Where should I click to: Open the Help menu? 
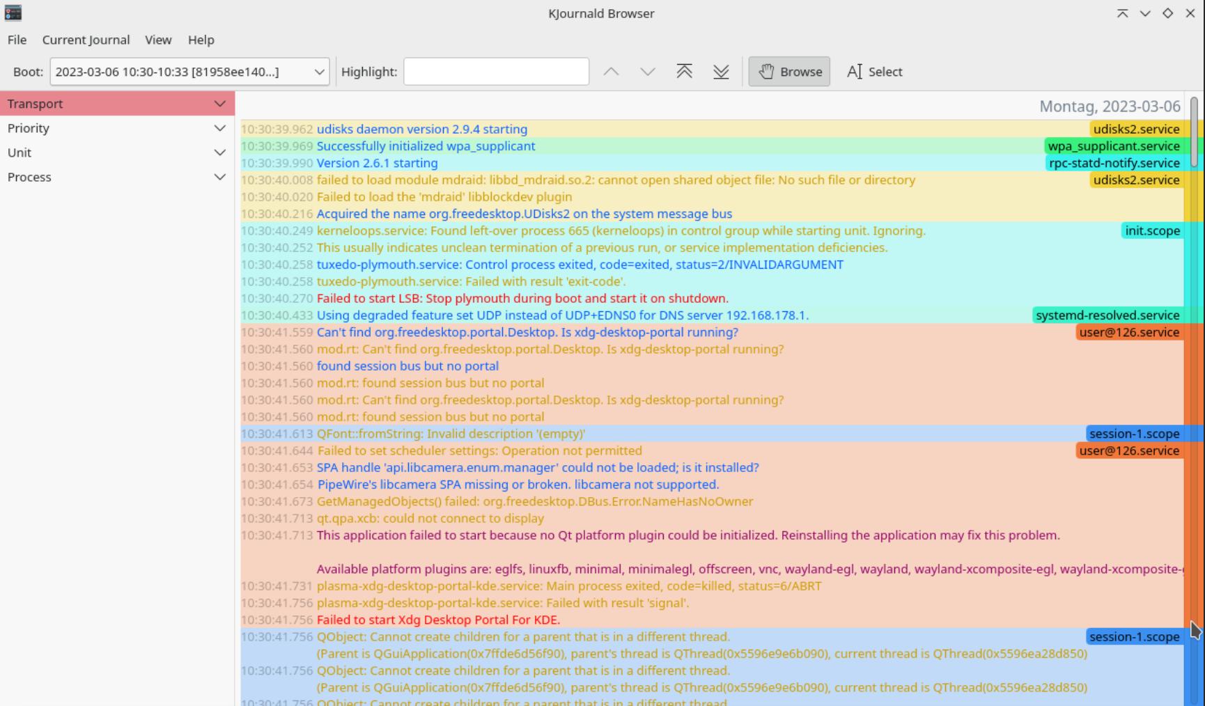coord(201,40)
